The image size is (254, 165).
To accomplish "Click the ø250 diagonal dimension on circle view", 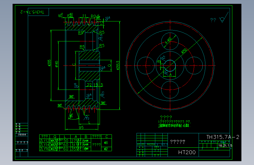I will (184, 51).
